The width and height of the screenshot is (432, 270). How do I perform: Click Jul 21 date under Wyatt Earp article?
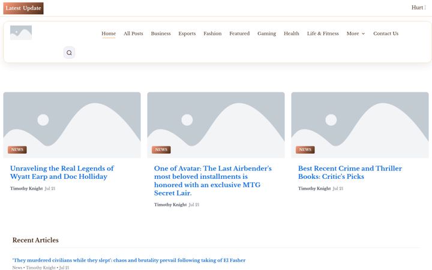(x=50, y=188)
